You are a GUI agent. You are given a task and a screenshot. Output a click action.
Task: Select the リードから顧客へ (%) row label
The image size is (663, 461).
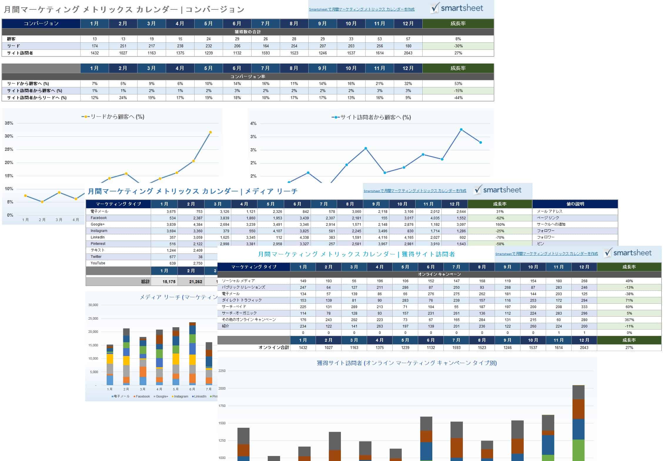click(x=41, y=83)
